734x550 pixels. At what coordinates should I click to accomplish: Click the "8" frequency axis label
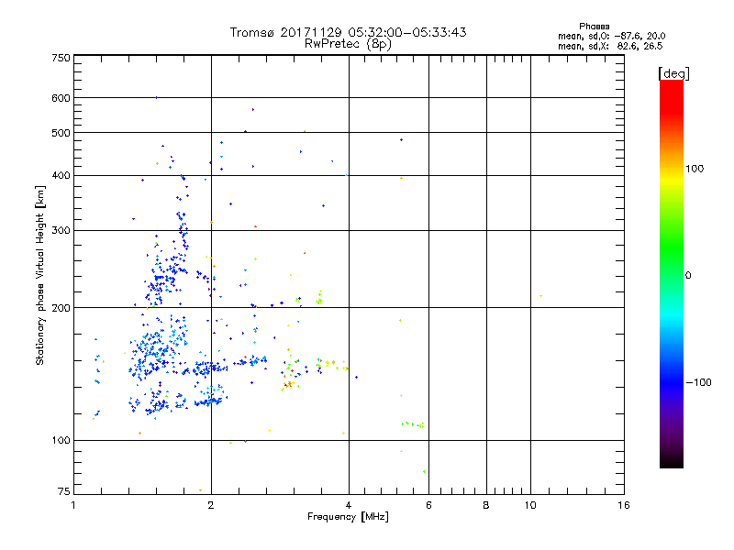(x=486, y=505)
